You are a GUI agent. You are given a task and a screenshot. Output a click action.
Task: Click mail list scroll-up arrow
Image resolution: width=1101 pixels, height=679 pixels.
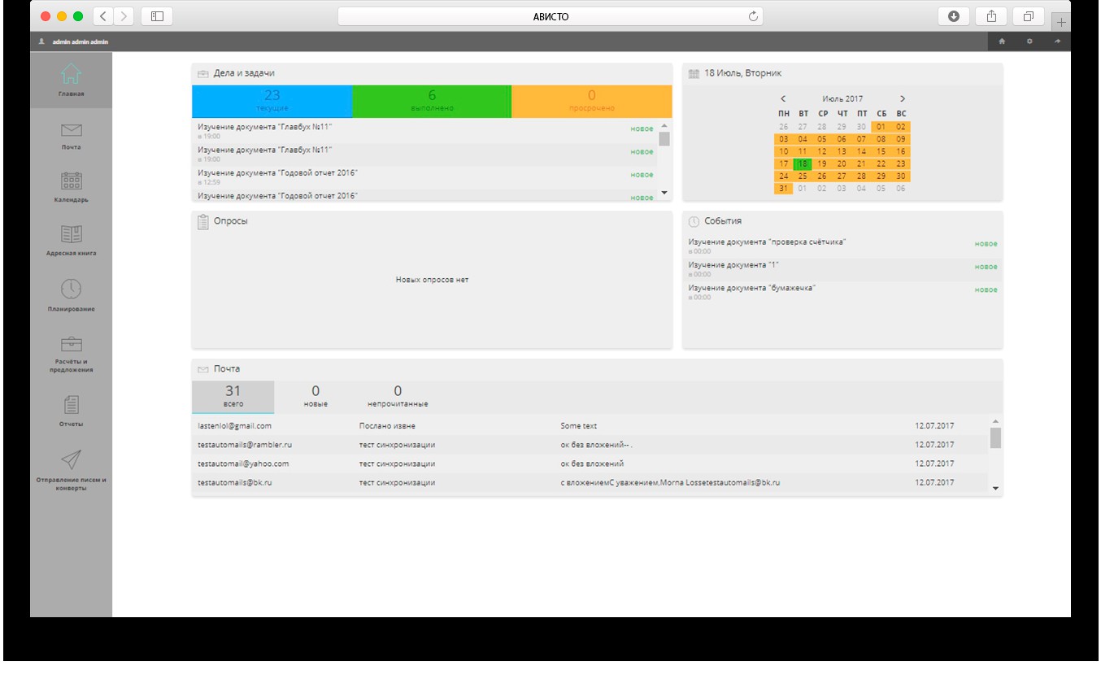click(x=995, y=421)
